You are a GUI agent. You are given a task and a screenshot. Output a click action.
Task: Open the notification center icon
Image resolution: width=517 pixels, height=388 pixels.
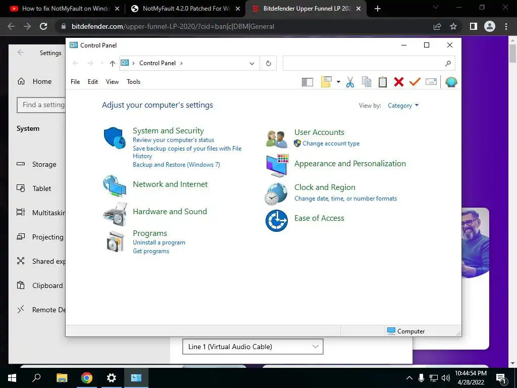coord(501,378)
